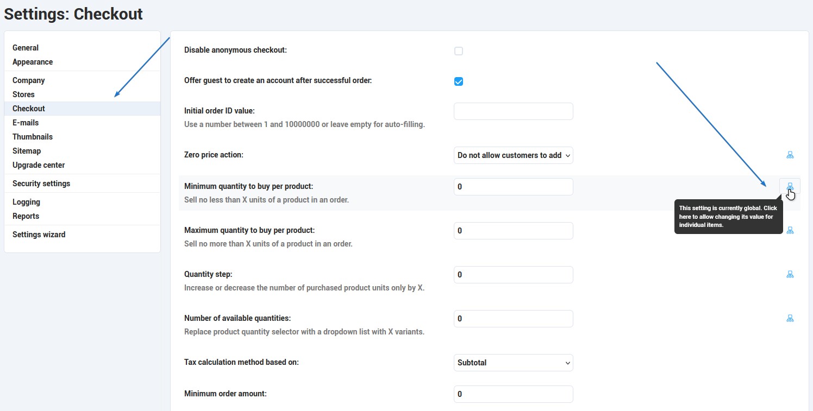Open the Upgrade center link
The height and width of the screenshot is (411, 813).
39,165
